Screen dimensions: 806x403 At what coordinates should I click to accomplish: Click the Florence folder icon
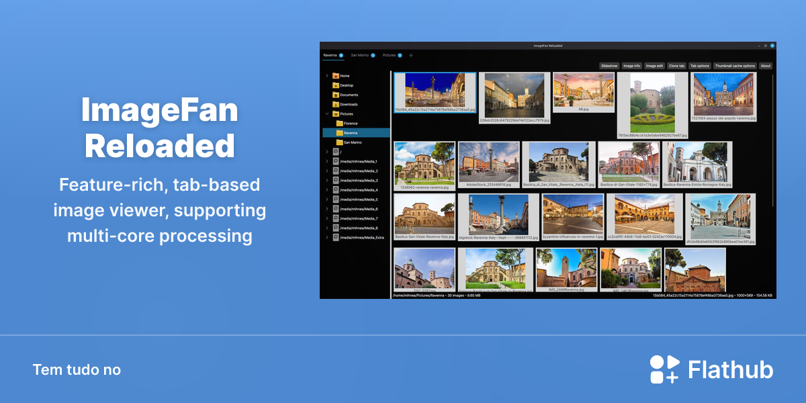(x=339, y=124)
